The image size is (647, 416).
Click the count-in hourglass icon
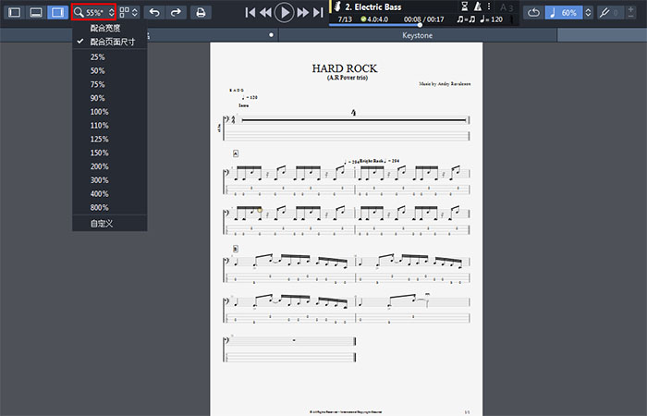point(458,7)
